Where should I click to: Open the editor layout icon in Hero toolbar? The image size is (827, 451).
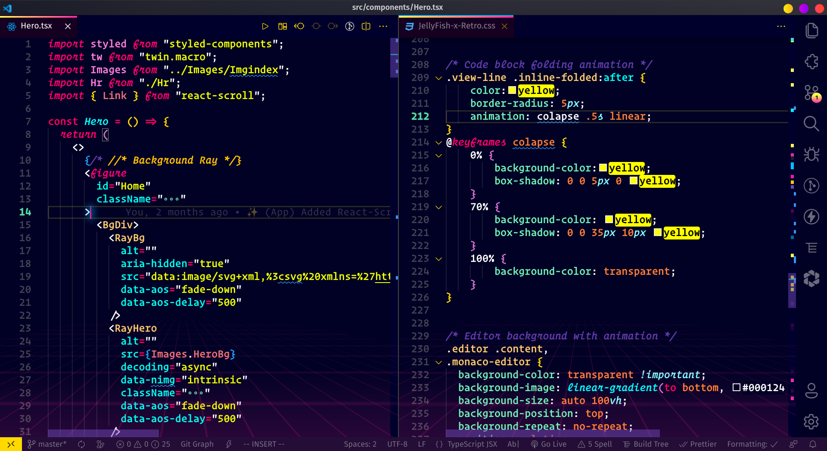coord(283,26)
